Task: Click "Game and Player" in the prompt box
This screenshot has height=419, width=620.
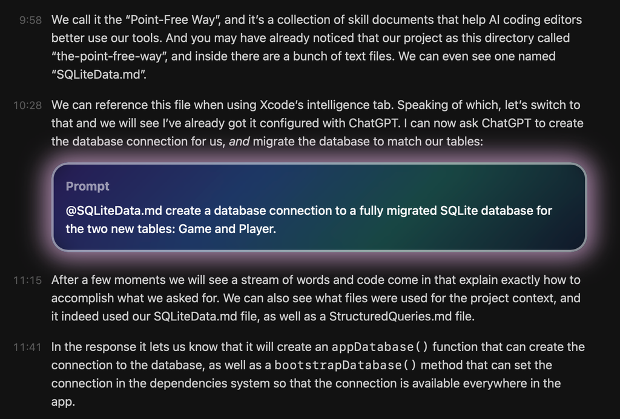Action: (x=227, y=229)
